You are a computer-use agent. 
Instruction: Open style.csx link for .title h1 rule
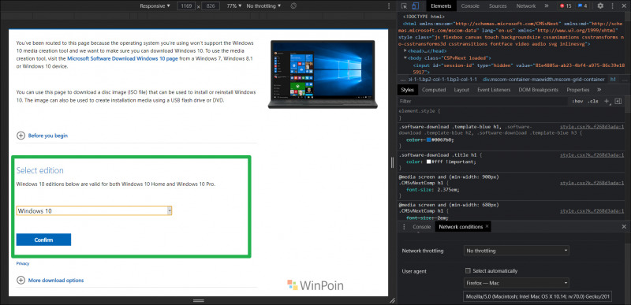[592, 155]
